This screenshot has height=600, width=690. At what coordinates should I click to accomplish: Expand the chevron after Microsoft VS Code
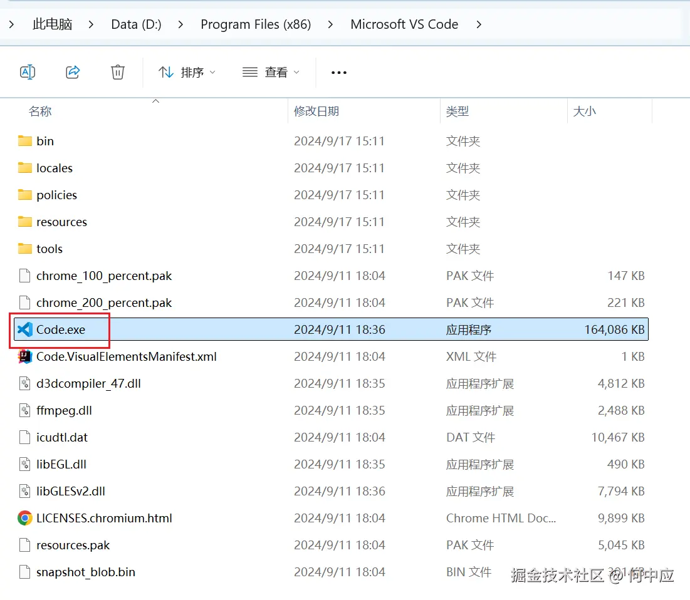tap(479, 24)
